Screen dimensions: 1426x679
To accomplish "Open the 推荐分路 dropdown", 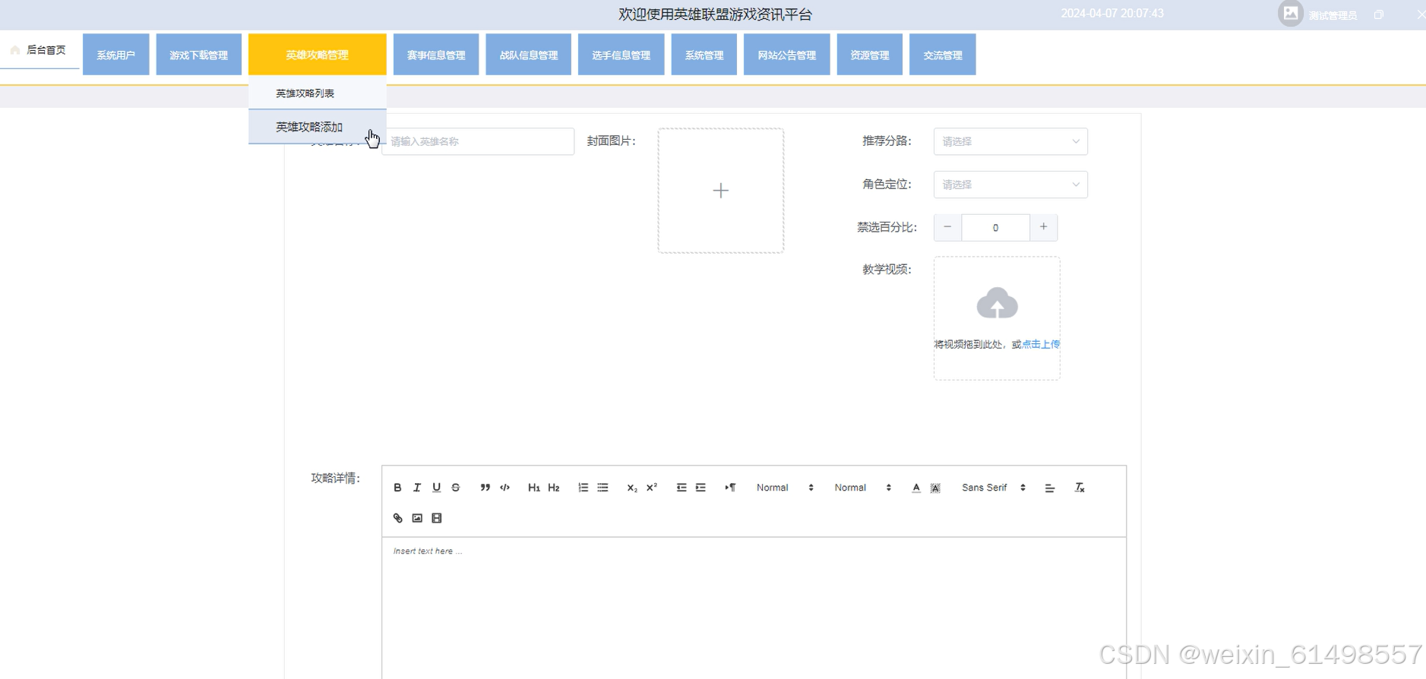I will (1010, 141).
